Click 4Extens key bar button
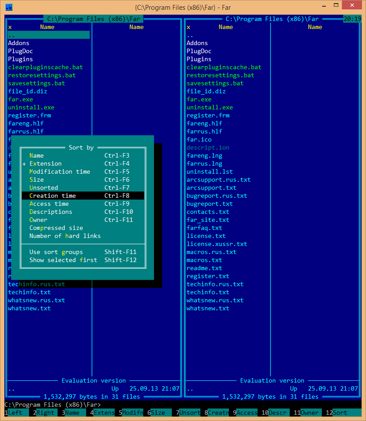This screenshot has height=421, width=366. 102,413
